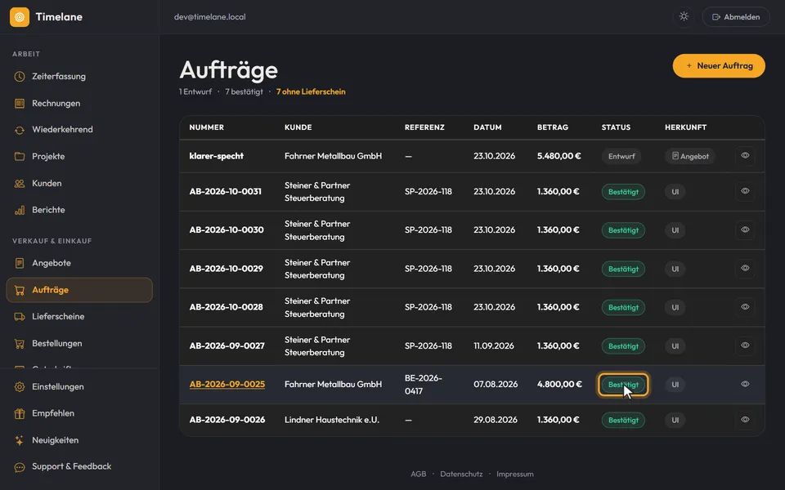
Task: Open the Datenschutz footer link
Action: [x=461, y=474]
